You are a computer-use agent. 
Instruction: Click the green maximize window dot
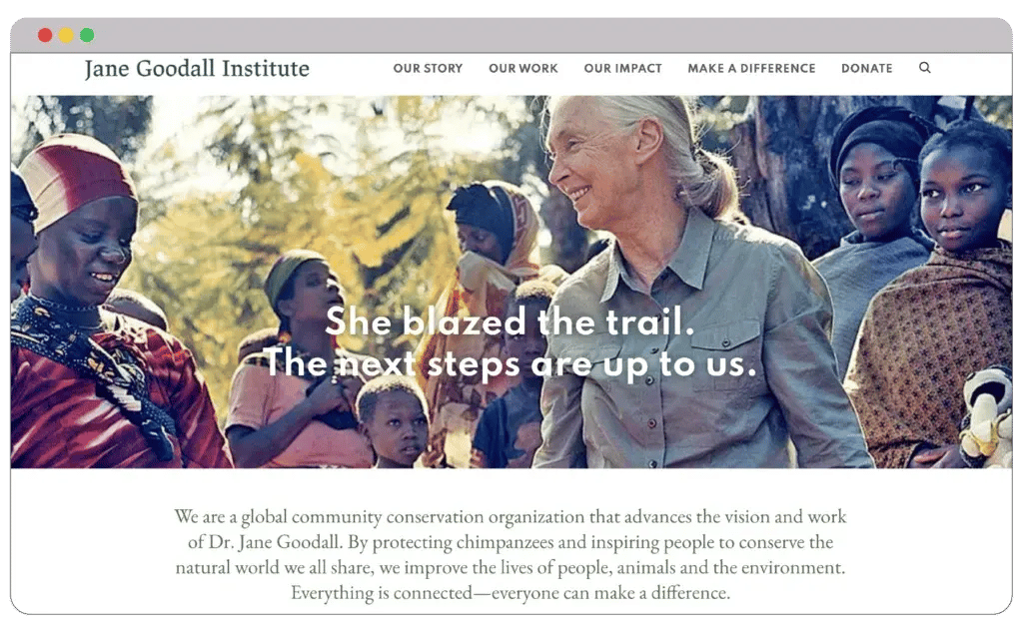87,35
